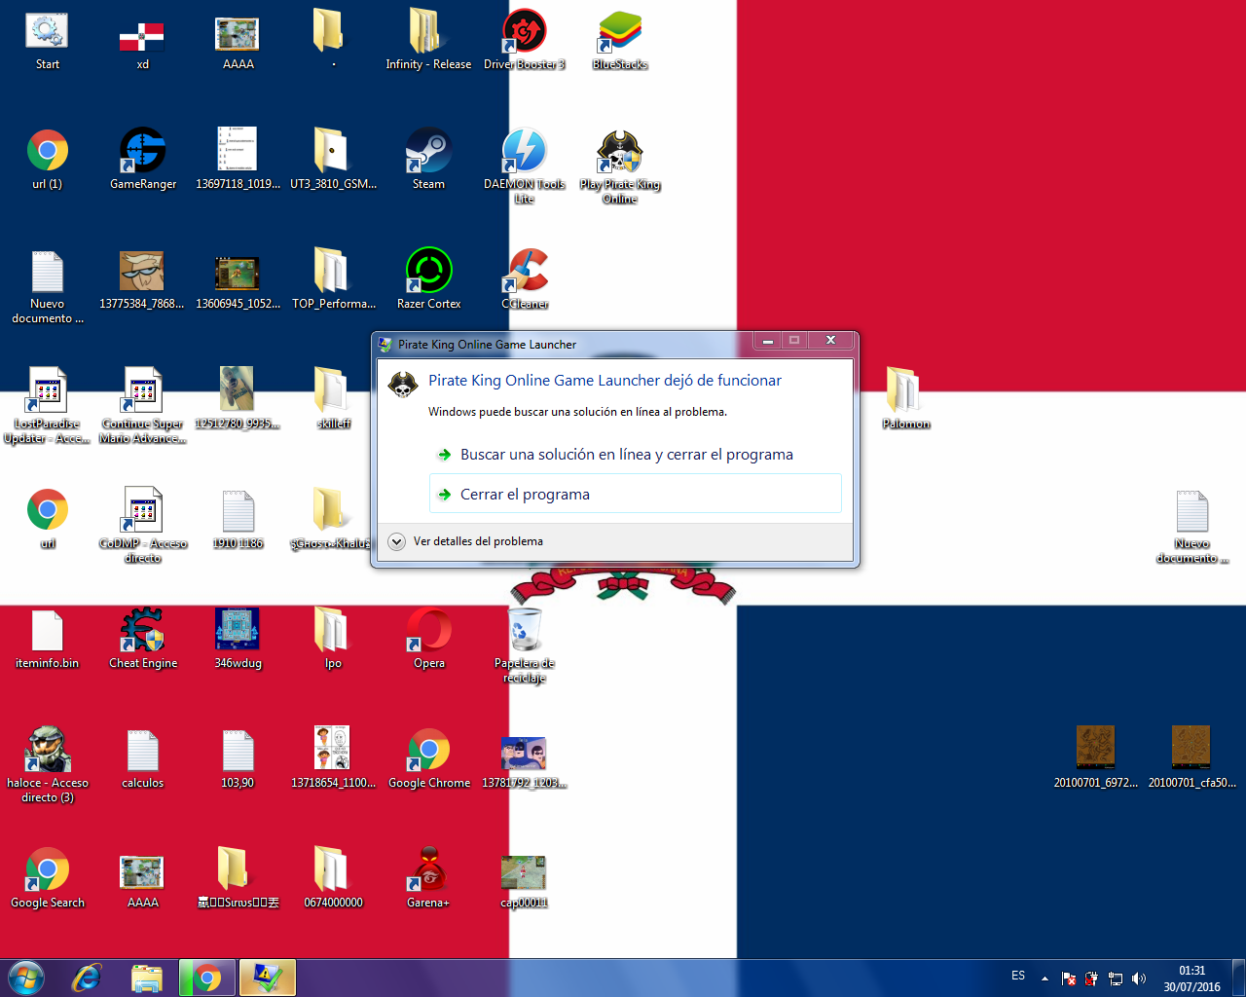Image resolution: width=1246 pixels, height=997 pixels.
Task: Select the lpo folder
Action: 333,639
